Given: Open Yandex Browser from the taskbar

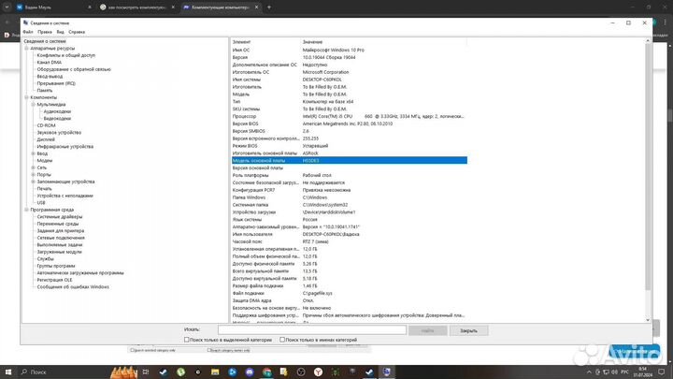Looking at the screenshot, I should coord(318,372).
